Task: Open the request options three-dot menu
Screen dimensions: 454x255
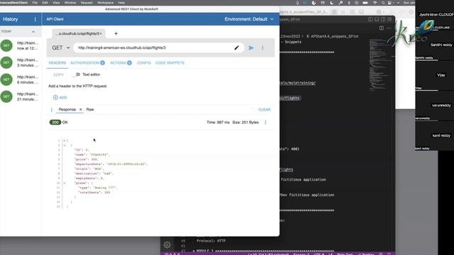Action: [262, 47]
